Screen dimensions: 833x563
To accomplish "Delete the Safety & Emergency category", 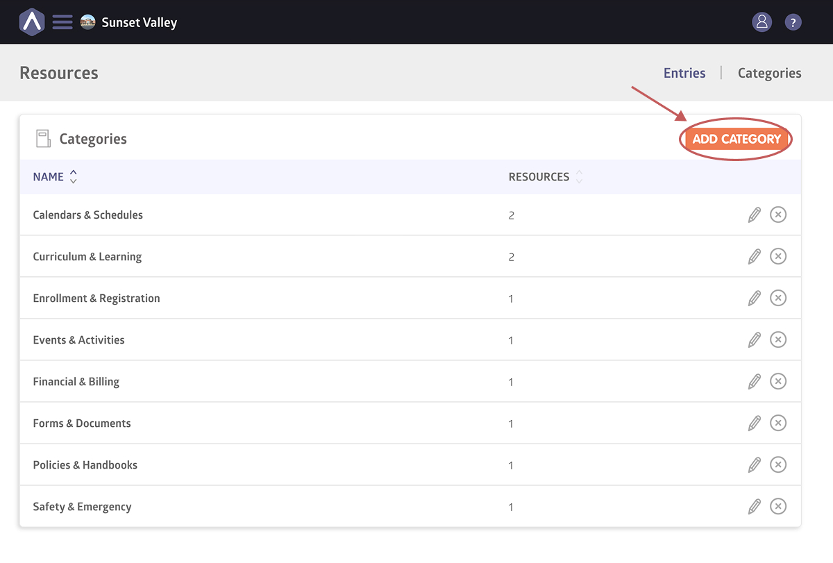I will click(x=778, y=507).
